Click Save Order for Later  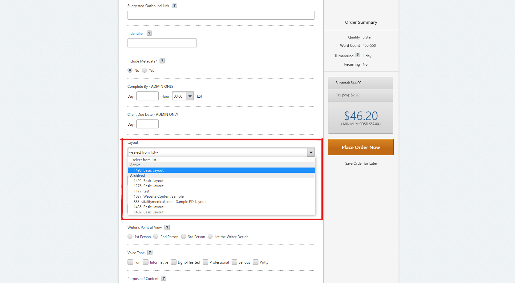(361, 163)
